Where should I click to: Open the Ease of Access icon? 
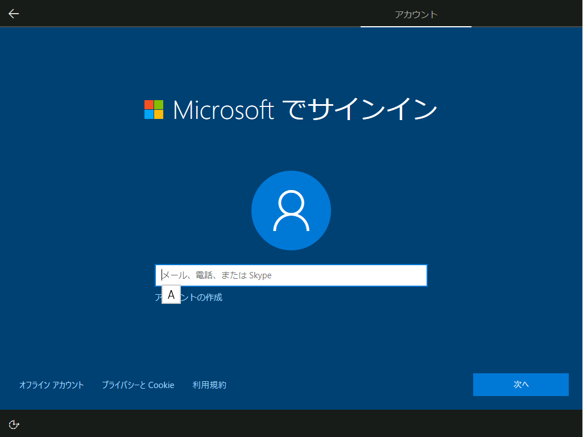(14, 424)
